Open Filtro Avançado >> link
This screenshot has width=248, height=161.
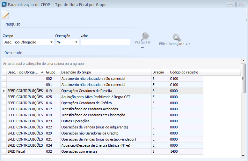(175, 44)
